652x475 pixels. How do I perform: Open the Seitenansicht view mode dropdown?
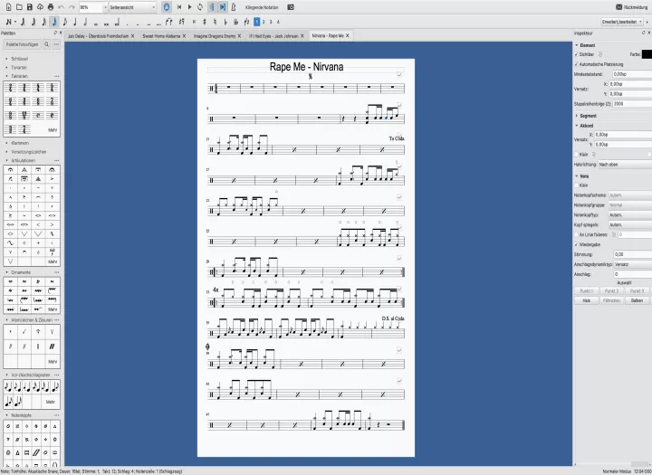pyautogui.click(x=132, y=7)
